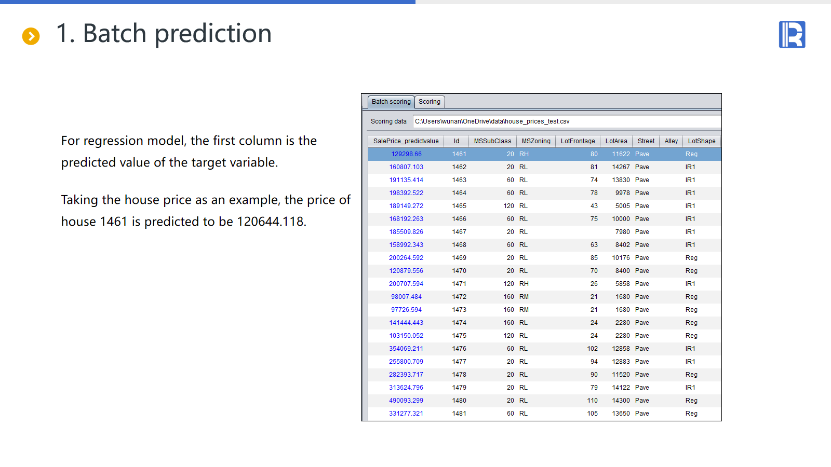
Task: Select the SalePrice_predictvalue column header
Action: (406, 141)
